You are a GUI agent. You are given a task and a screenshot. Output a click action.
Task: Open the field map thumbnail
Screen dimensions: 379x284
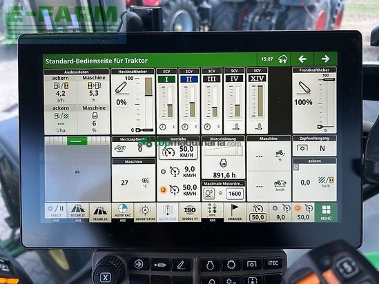click(x=77, y=169)
